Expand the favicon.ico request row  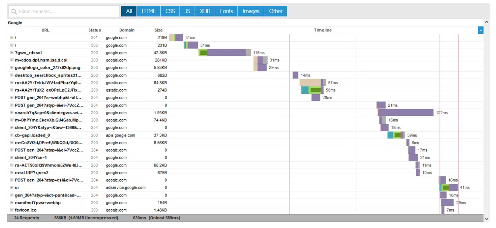[12, 210]
